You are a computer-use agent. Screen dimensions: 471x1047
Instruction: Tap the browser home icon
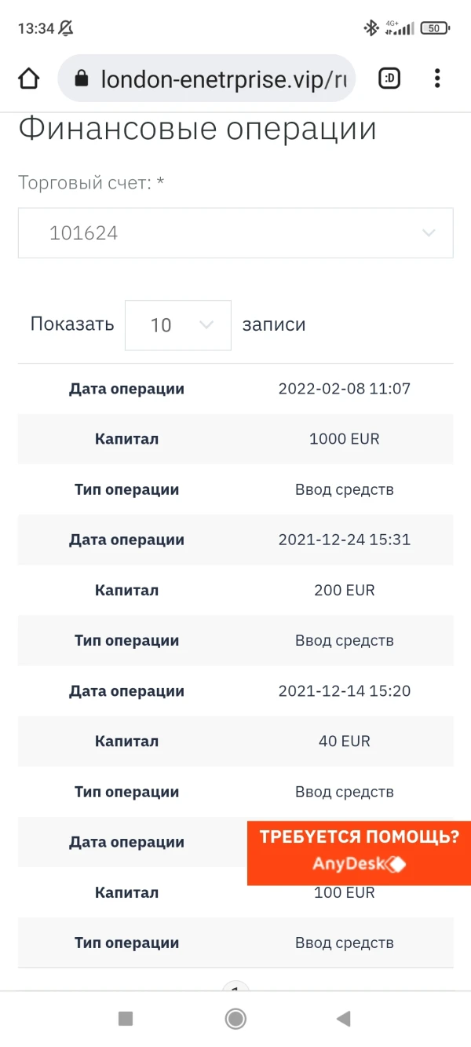pyautogui.click(x=28, y=79)
